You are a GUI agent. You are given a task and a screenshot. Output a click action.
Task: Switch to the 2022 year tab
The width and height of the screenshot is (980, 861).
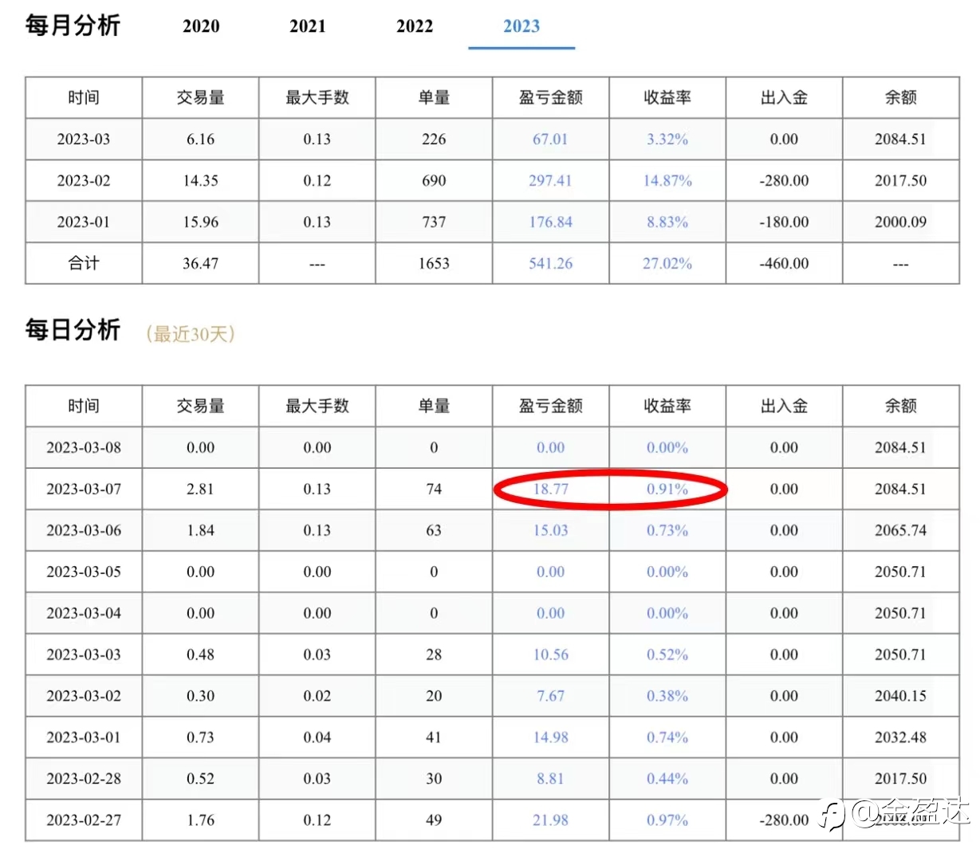tap(415, 26)
